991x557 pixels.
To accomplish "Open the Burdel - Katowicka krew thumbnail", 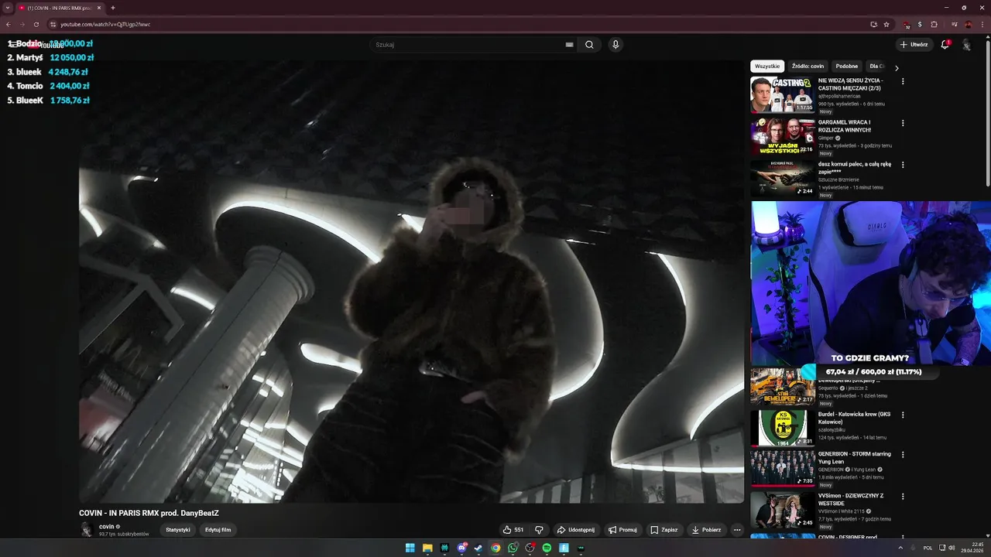I will point(782,428).
